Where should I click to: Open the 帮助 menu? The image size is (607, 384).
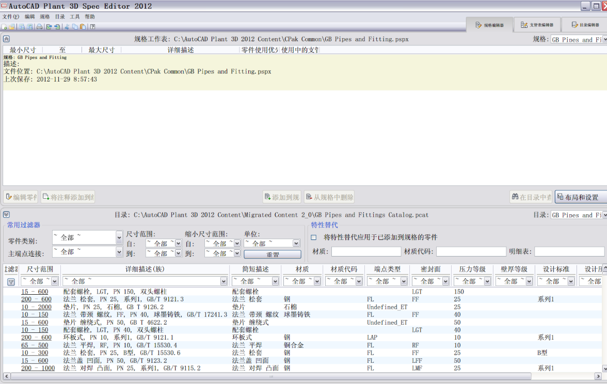(x=90, y=17)
